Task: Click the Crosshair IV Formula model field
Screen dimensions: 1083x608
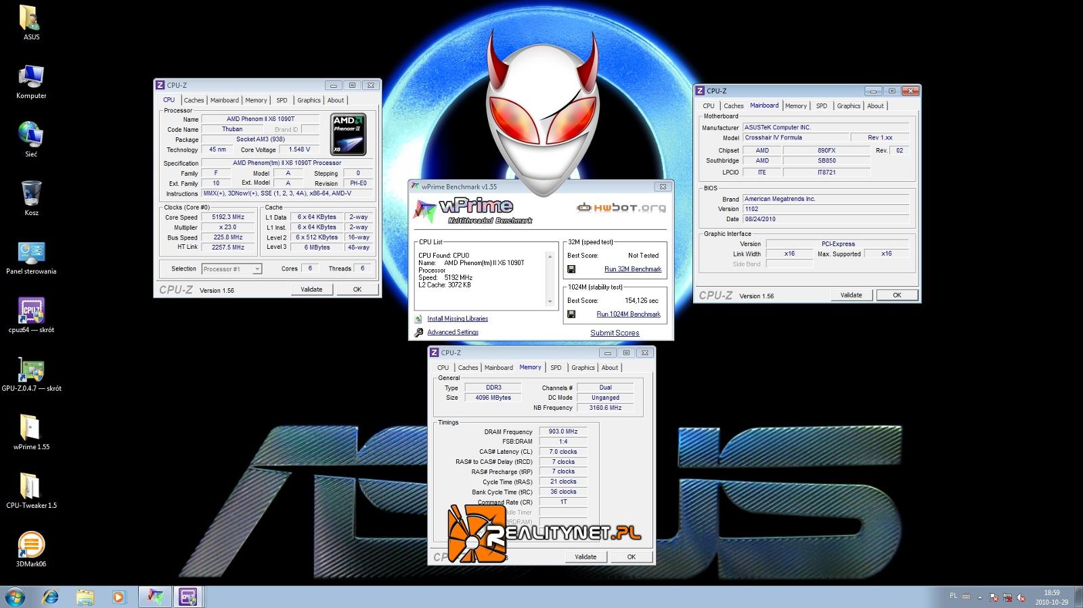Action: (x=795, y=137)
